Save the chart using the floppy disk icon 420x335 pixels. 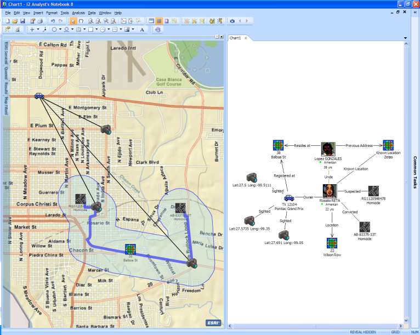[x=22, y=21]
